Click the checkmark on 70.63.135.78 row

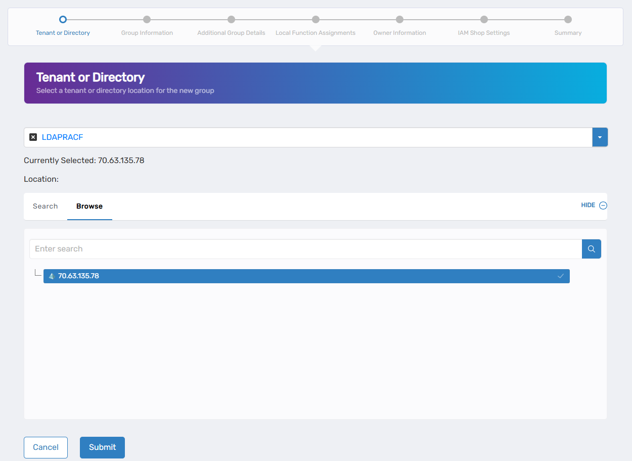pos(560,276)
